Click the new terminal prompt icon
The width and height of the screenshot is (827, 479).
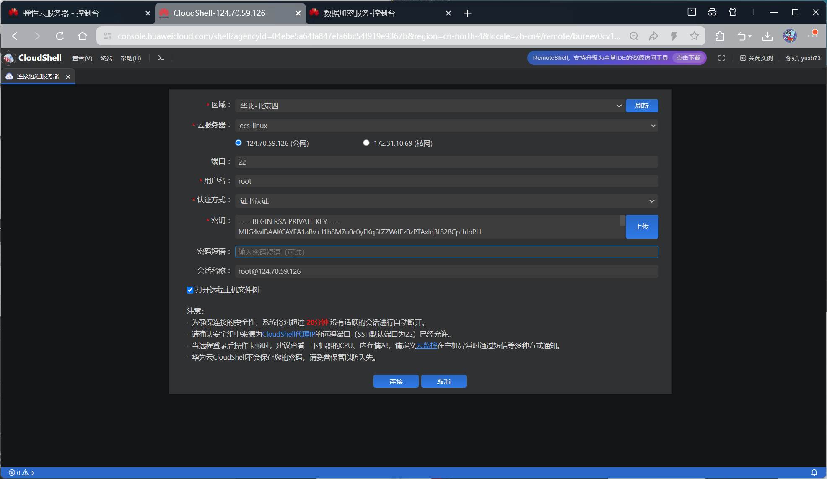pos(161,58)
